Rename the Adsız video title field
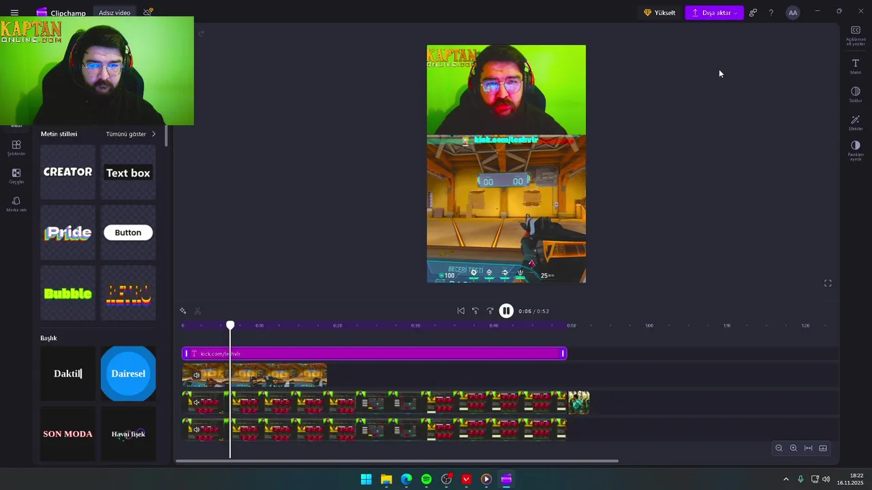The width and height of the screenshot is (872, 490). 114,13
